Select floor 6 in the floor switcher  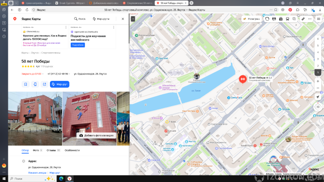(x=318, y=39)
